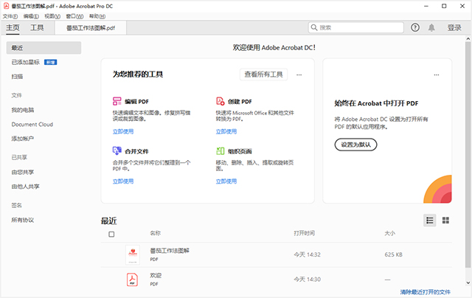Click the 登录 sign-in button
Image resolution: width=472 pixels, height=298 pixels.
(454, 28)
